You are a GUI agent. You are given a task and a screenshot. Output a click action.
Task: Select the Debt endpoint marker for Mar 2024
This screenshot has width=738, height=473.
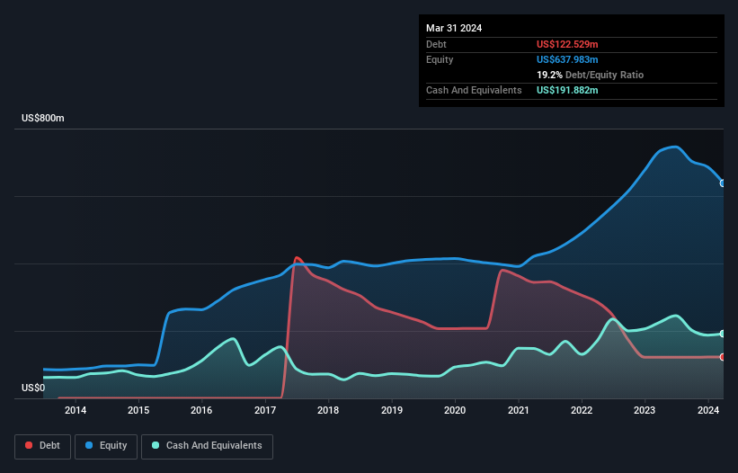(723, 357)
